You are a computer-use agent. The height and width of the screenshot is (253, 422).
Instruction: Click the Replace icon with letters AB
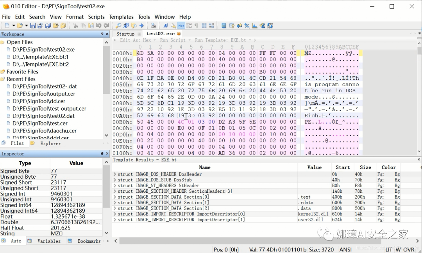pos(126,25)
